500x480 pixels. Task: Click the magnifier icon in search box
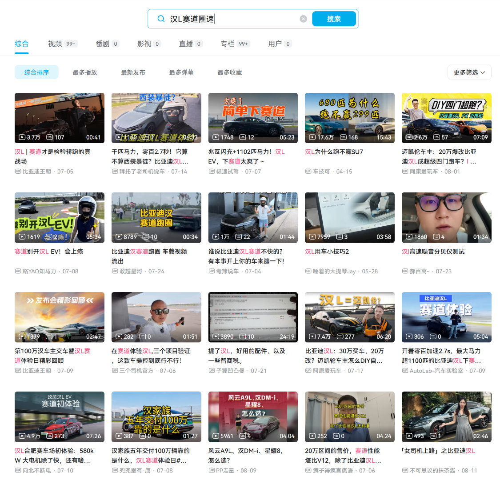point(161,19)
